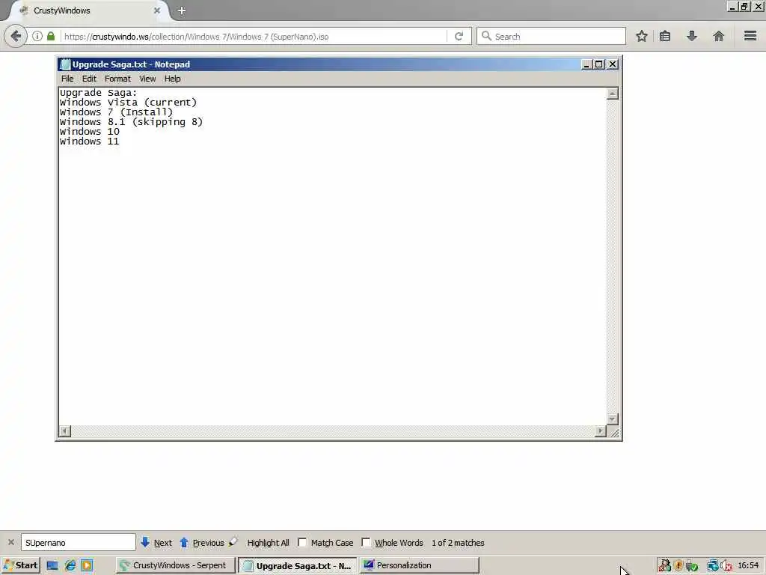The width and height of the screenshot is (766, 575).
Task: Click Notepad title bar icon
Action: tap(64, 64)
